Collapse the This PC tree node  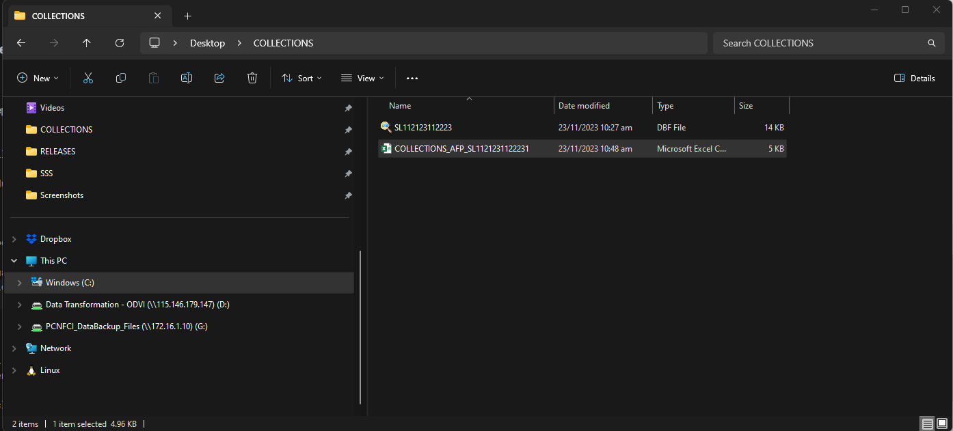click(x=14, y=261)
